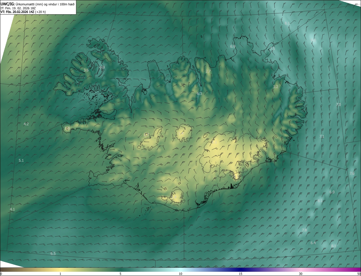
Task: Click the 7.8 value on the map
Action: point(304,230)
